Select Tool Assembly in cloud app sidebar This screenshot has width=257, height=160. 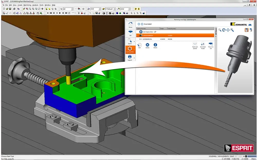(130, 50)
